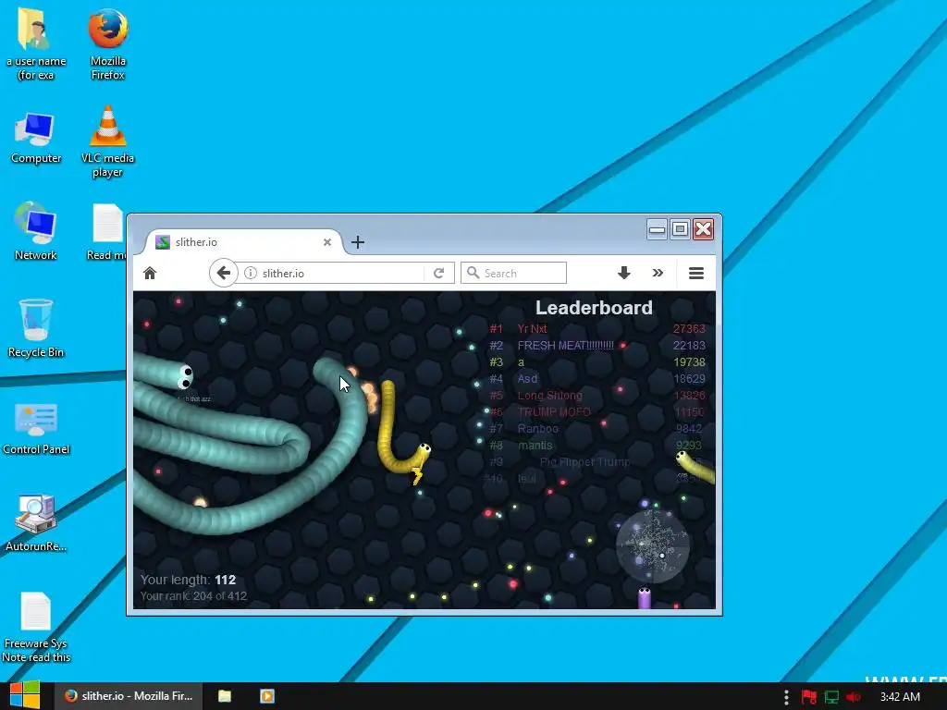Screen dimensions: 947x710
Task: Click leaderboard entry Long Shlong
Action: pos(549,396)
